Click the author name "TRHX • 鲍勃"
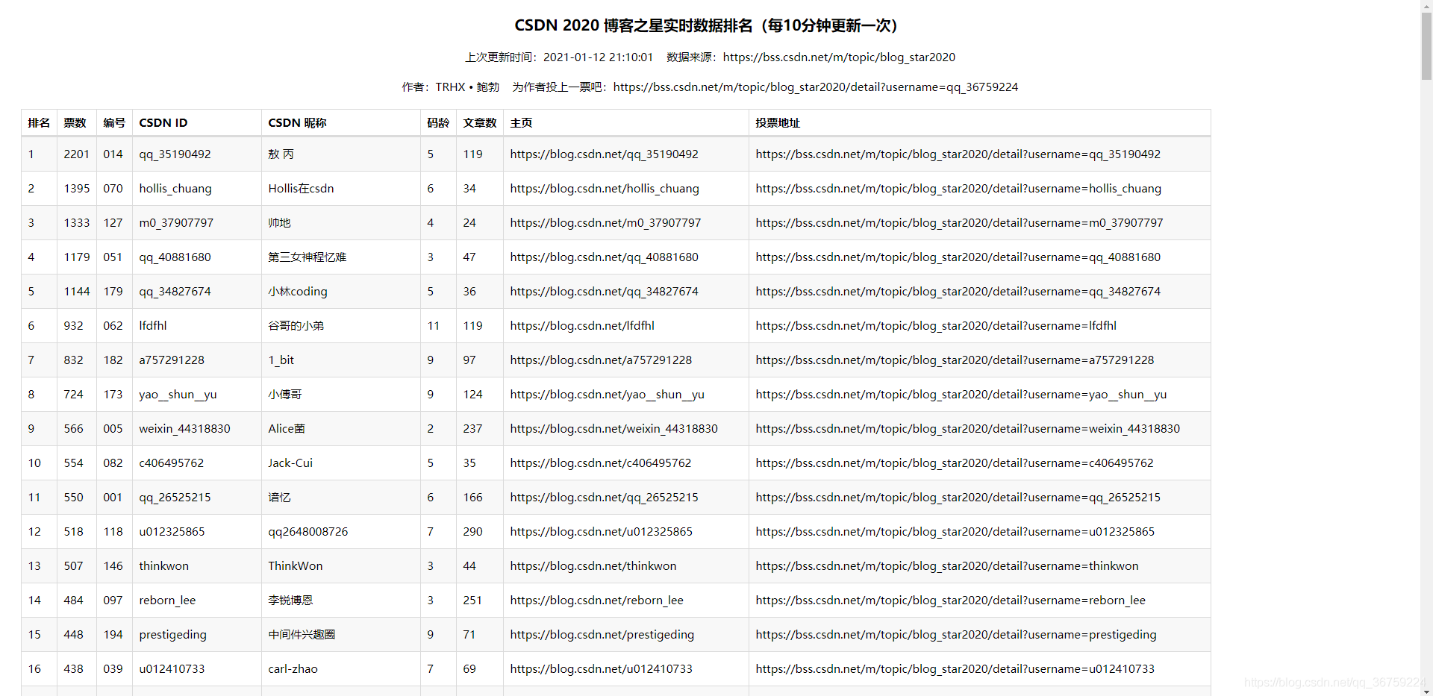Viewport: 1433px width, 696px height. point(467,87)
